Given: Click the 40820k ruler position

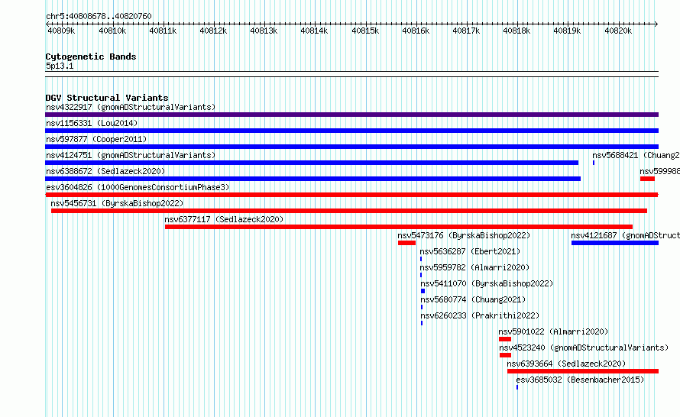Looking at the screenshot, I should [618, 31].
